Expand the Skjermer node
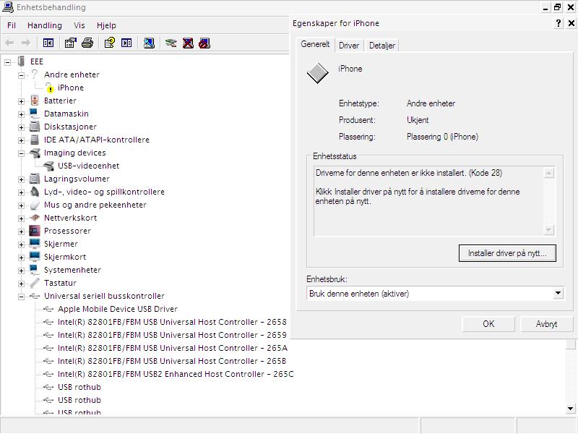The image size is (578, 434). 21,244
